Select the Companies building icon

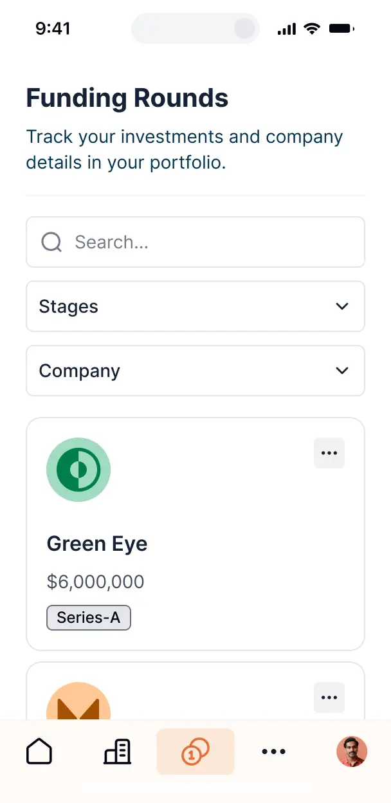[x=117, y=751]
